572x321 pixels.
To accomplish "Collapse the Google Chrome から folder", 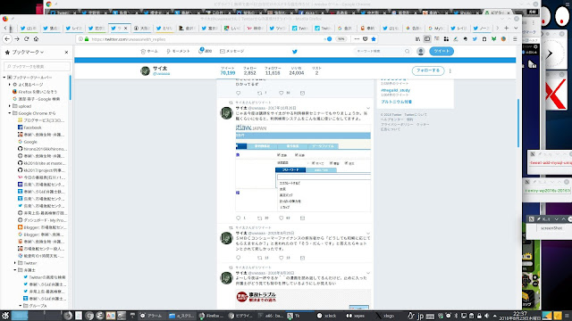I will pyautogui.click(x=10, y=113).
